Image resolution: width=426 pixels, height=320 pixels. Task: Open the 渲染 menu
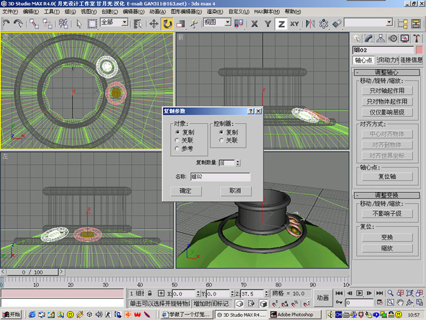point(215,12)
